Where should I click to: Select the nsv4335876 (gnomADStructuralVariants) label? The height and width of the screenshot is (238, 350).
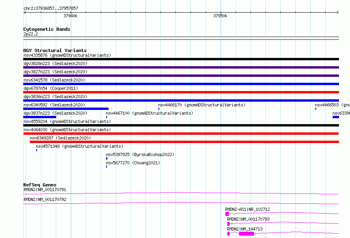(x=67, y=55)
